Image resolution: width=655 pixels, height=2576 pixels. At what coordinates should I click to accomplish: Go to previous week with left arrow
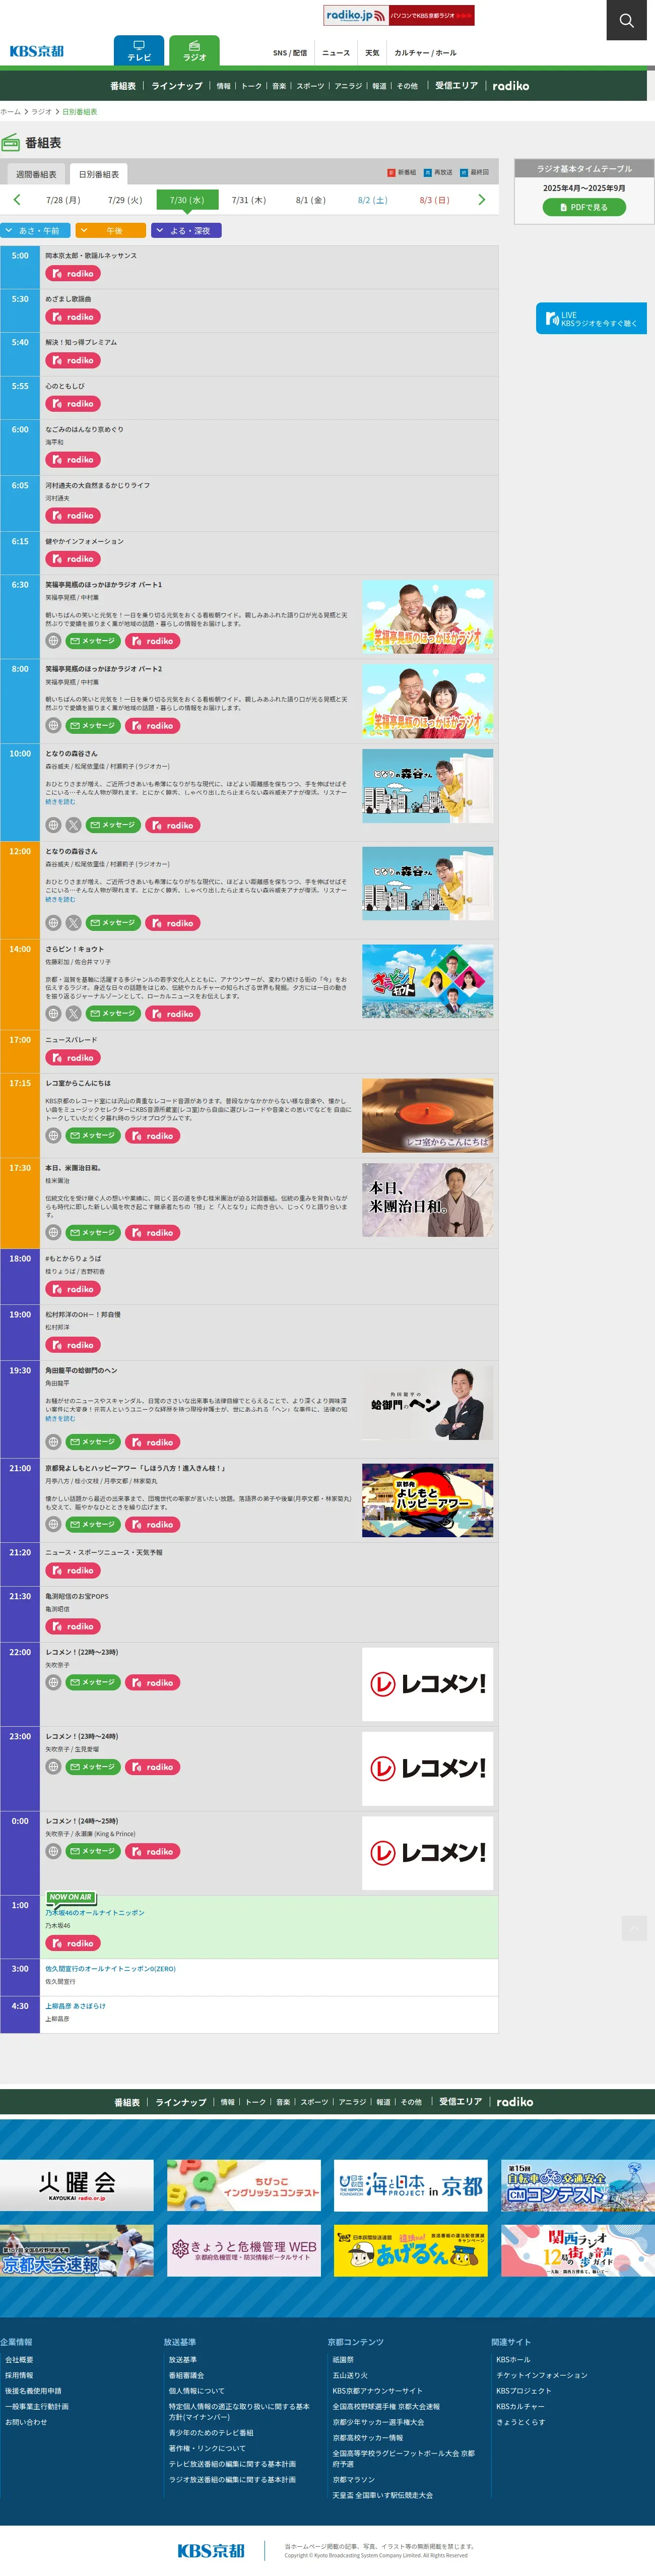17,200
